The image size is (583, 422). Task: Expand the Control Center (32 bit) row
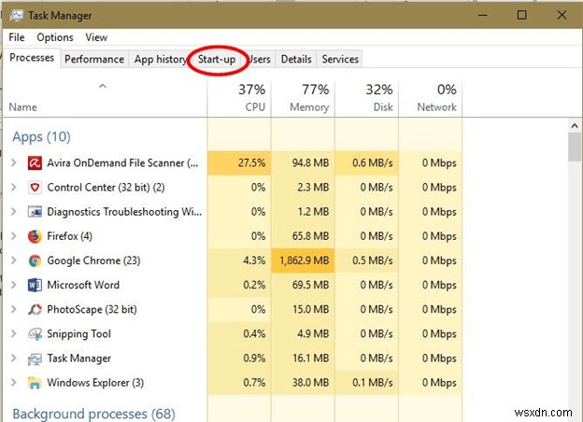click(14, 188)
